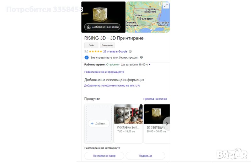Click the Запазване button

[x=107, y=45]
